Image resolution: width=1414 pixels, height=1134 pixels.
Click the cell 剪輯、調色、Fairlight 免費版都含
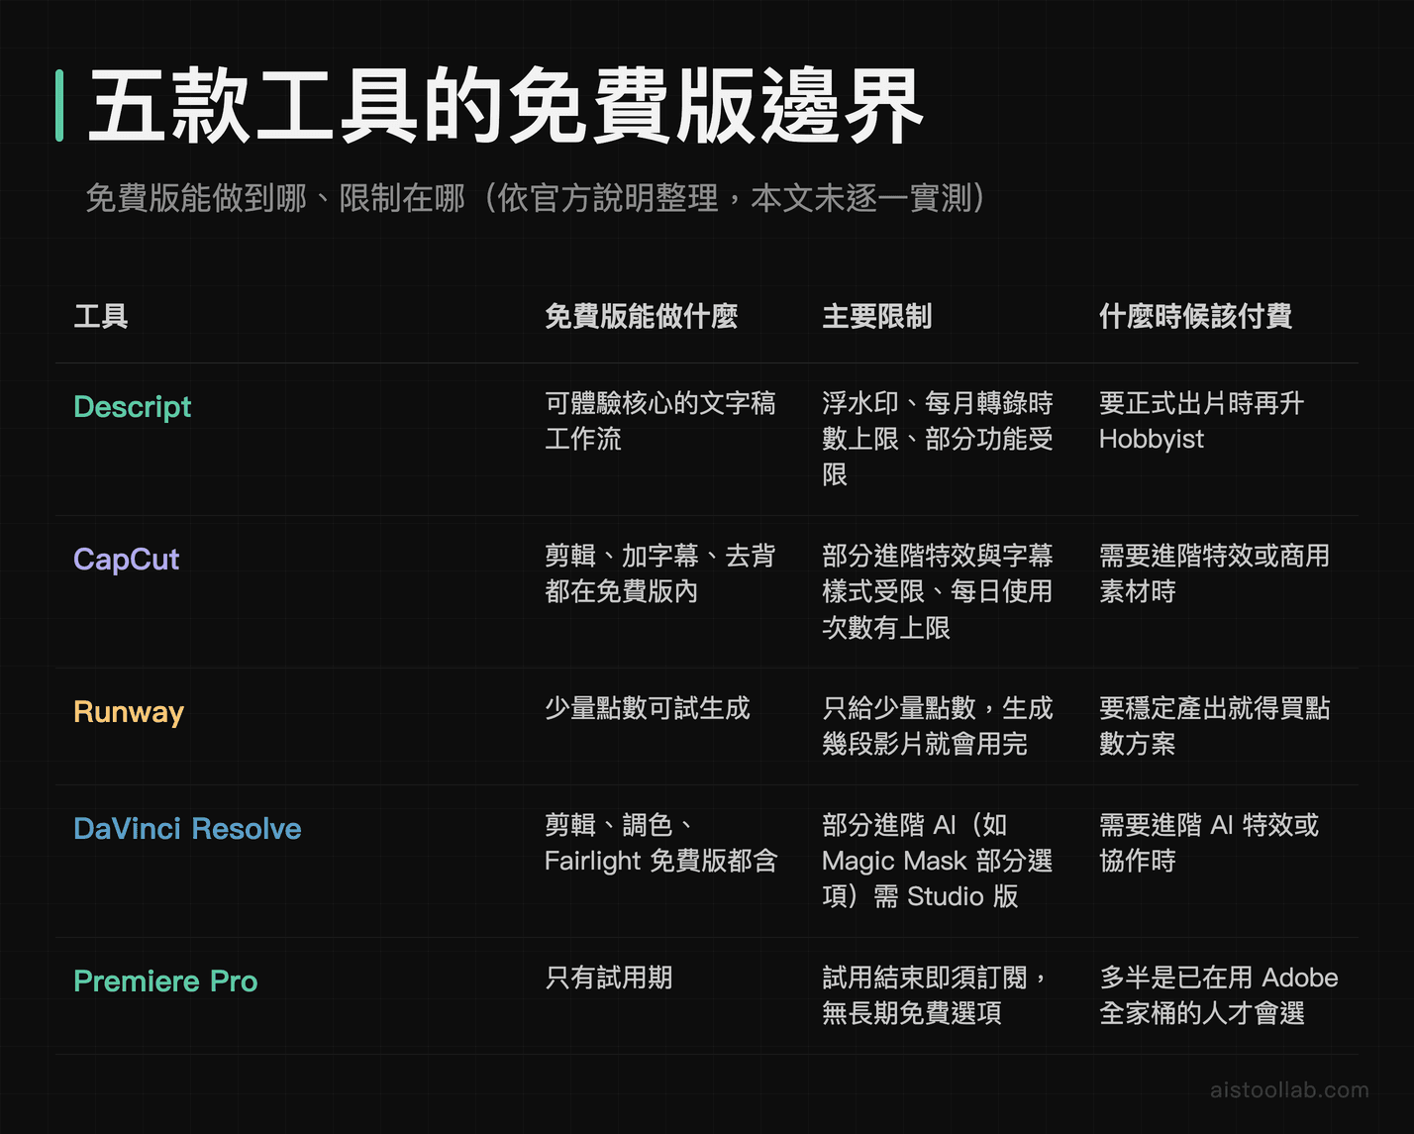pyautogui.click(x=661, y=843)
